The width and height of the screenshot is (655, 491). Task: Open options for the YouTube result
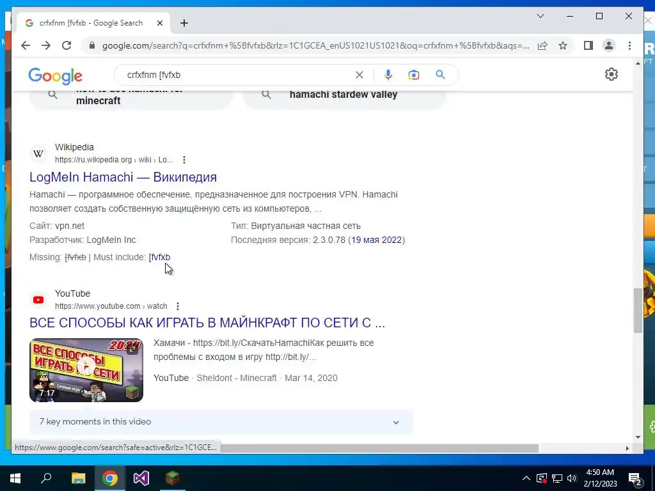click(178, 306)
